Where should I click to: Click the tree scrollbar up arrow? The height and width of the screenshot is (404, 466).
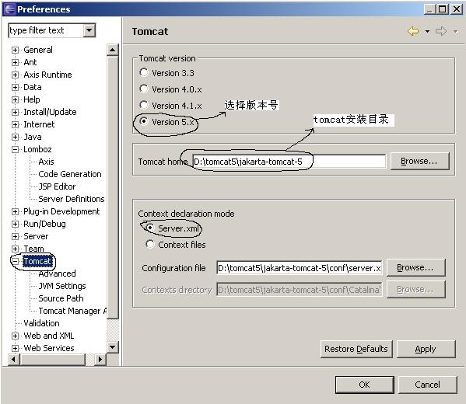[x=112, y=50]
